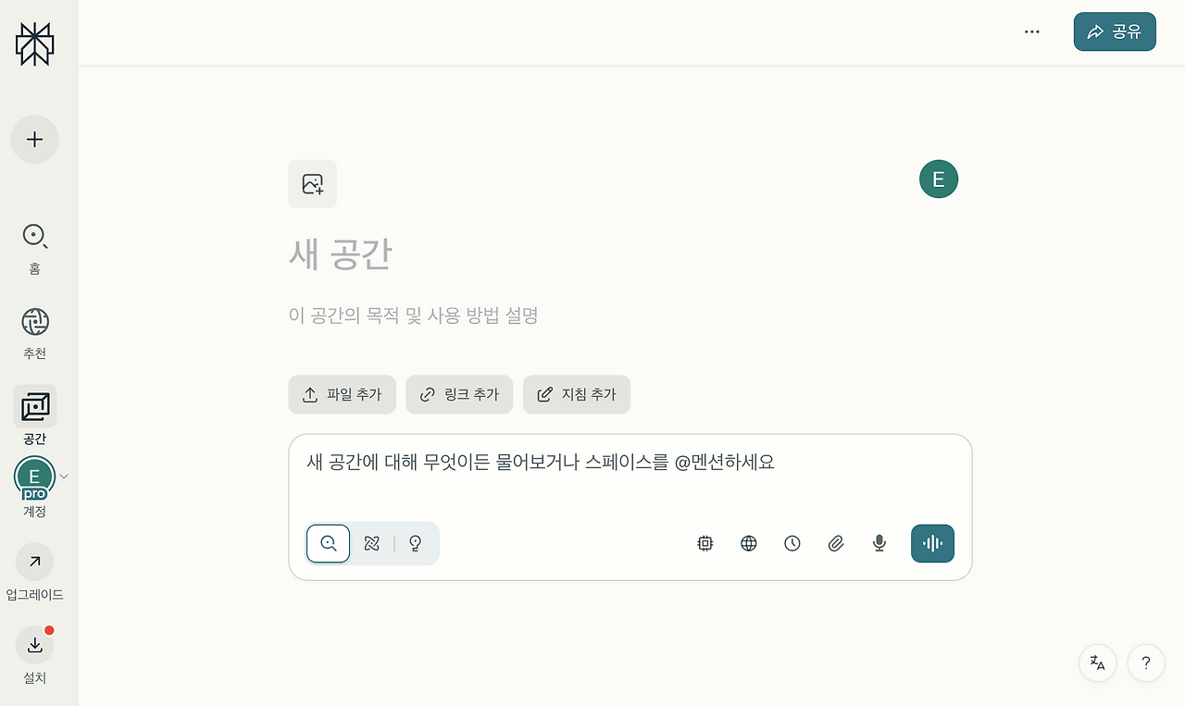Screen dimensions: 1185x706
Task: Expand the account chevron beside 계정
Action: (64, 476)
